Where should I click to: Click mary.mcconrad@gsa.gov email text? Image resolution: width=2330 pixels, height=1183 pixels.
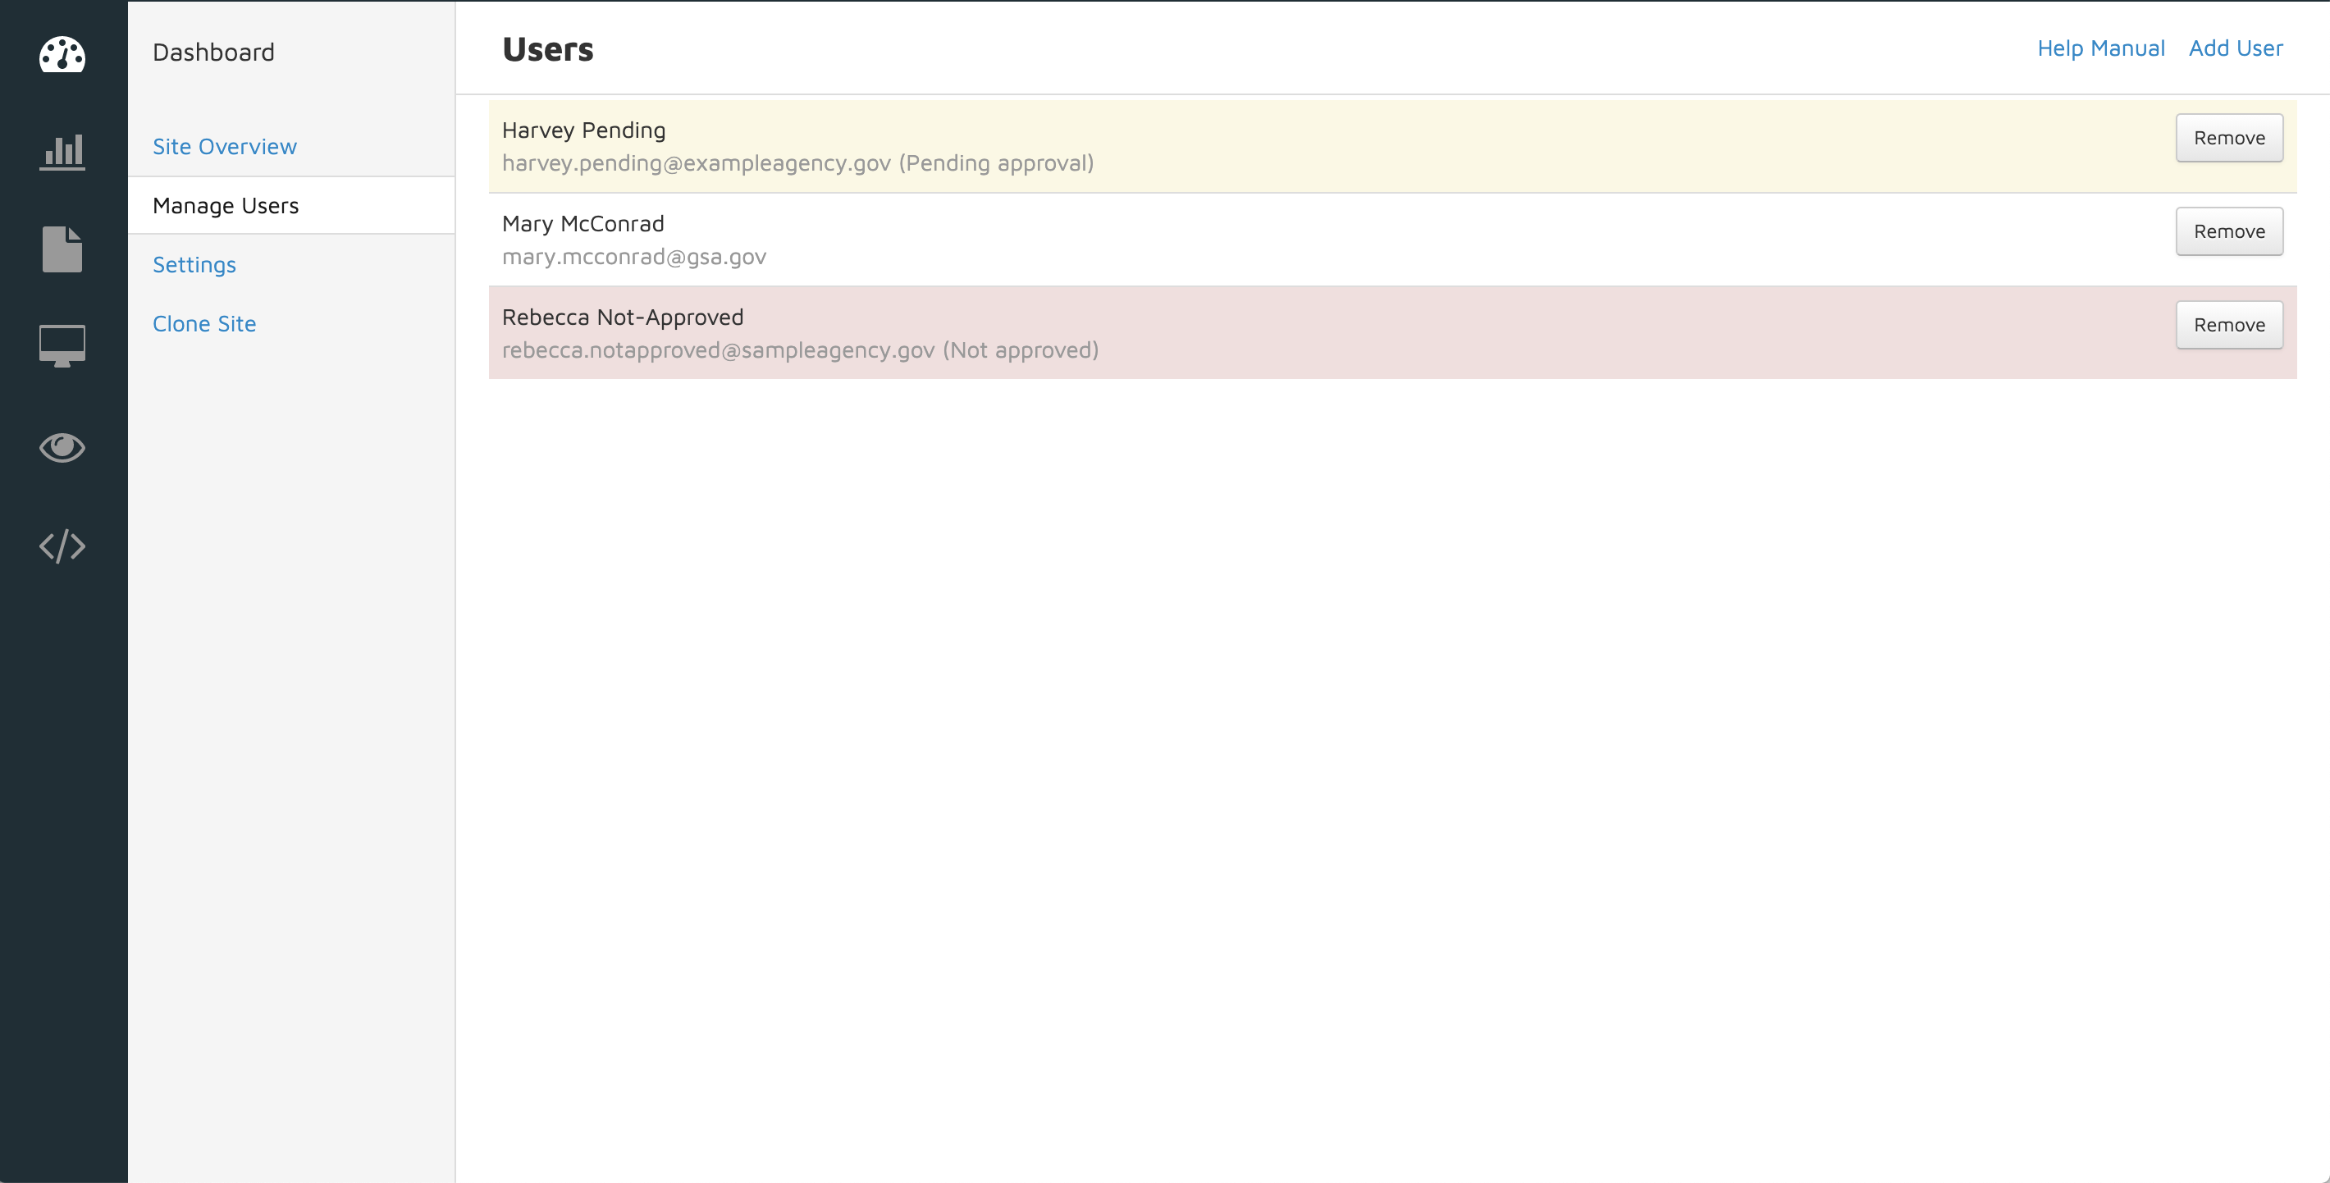coord(634,257)
